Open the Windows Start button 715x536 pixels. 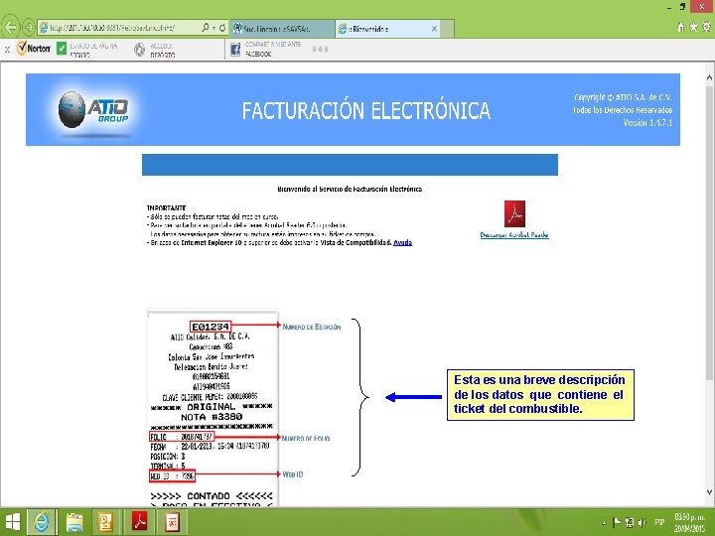tap(12, 522)
